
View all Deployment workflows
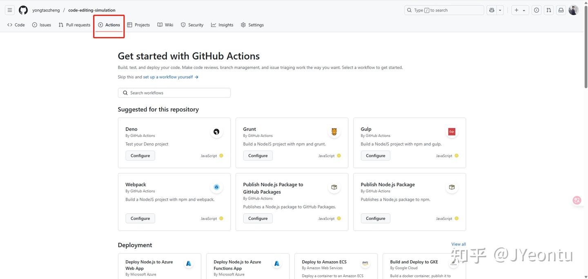coord(458,244)
